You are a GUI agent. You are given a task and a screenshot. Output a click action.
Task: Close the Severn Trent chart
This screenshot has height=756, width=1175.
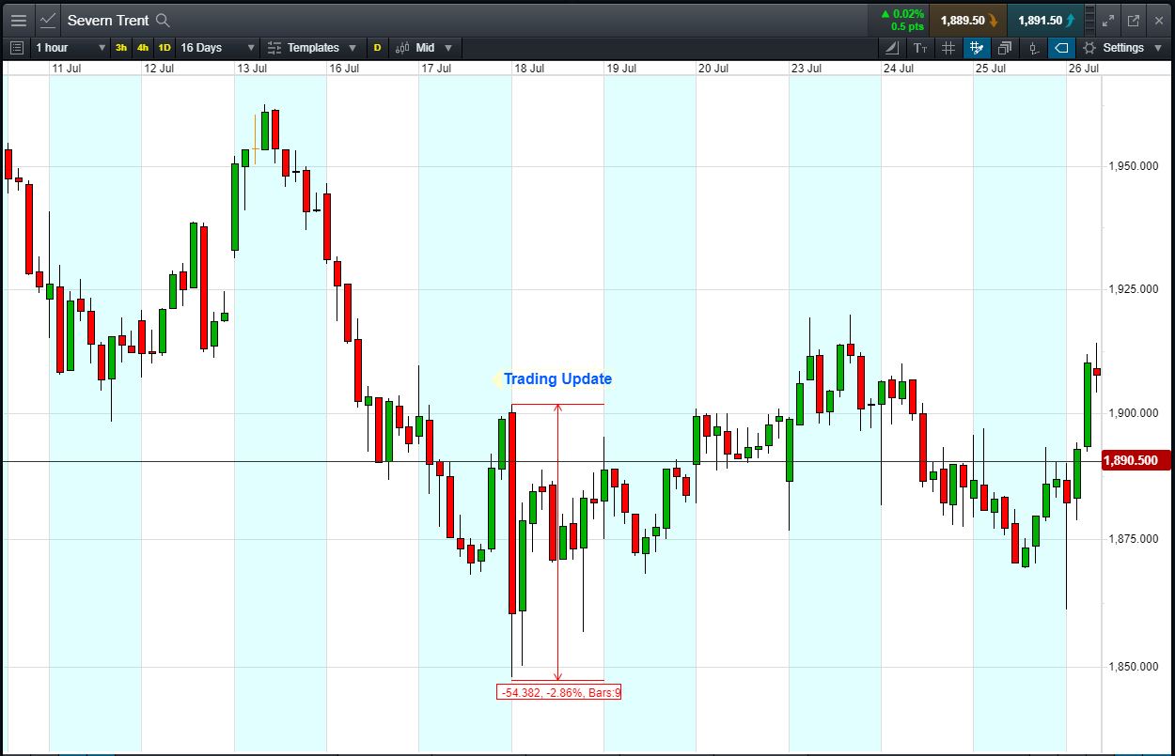[x=1158, y=20]
